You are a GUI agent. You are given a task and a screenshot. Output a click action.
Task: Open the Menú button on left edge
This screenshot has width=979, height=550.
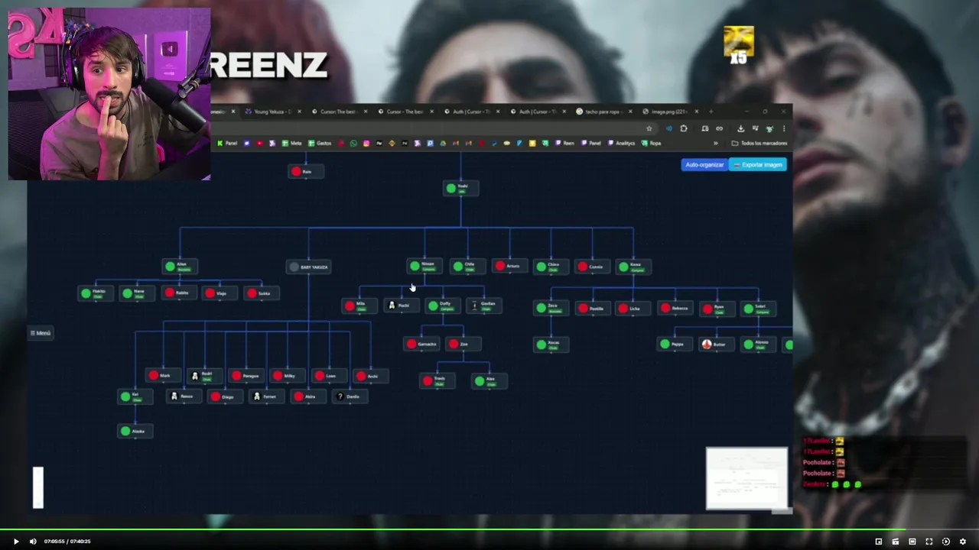point(41,333)
